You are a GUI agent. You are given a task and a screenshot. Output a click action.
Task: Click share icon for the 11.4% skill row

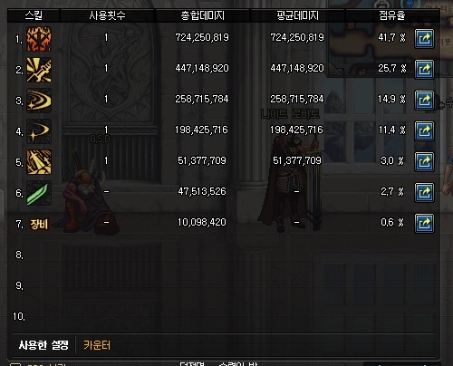tap(424, 131)
